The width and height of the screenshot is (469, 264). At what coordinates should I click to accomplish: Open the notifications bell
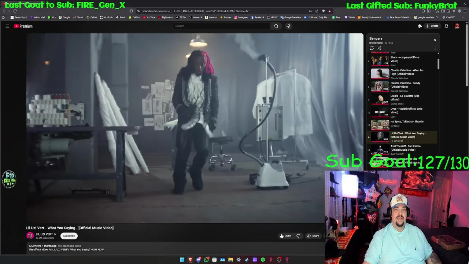click(x=446, y=26)
